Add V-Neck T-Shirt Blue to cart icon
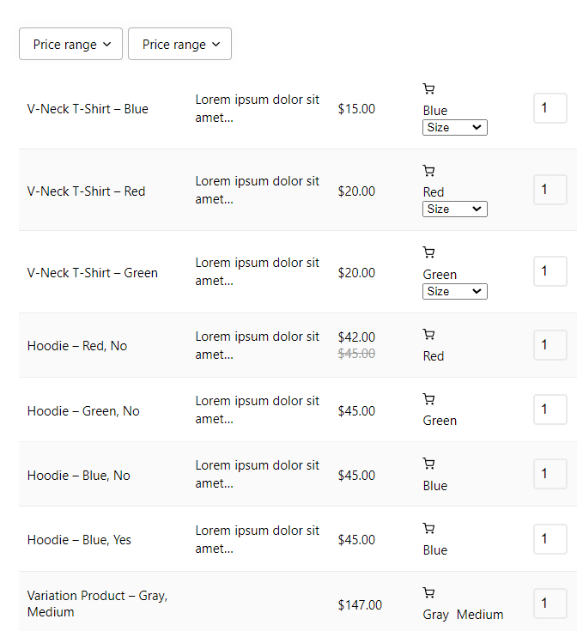 (428, 88)
